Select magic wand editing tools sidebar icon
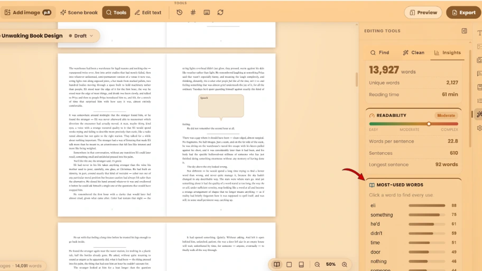482x271 pixels. [479, 115]
